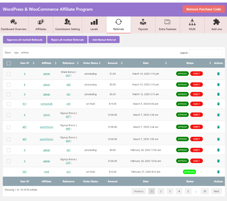Delete the Signup Bonus 467 referral
Screen dimensions: 227x201
218,115
